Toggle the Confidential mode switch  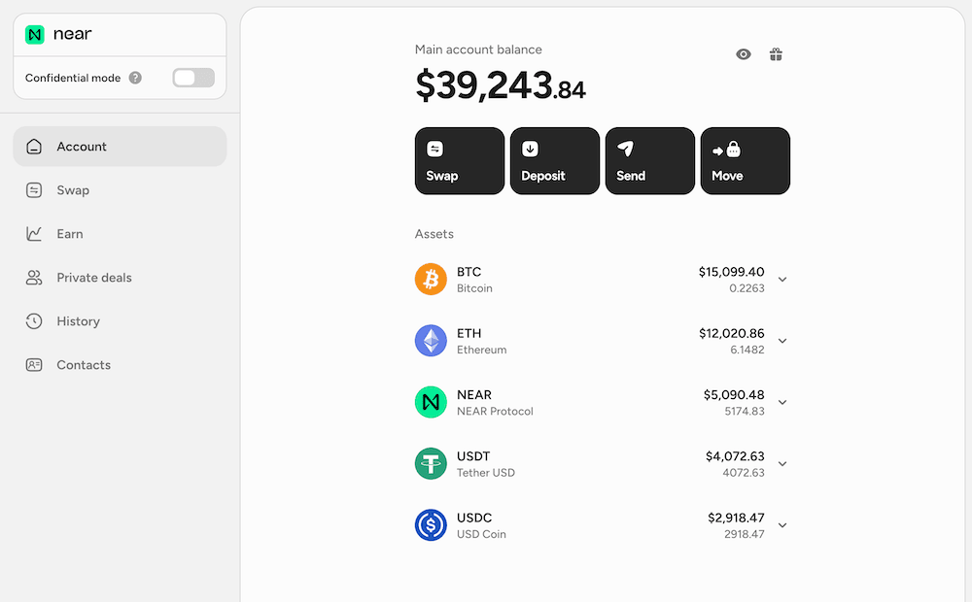(x=193, y=78)
